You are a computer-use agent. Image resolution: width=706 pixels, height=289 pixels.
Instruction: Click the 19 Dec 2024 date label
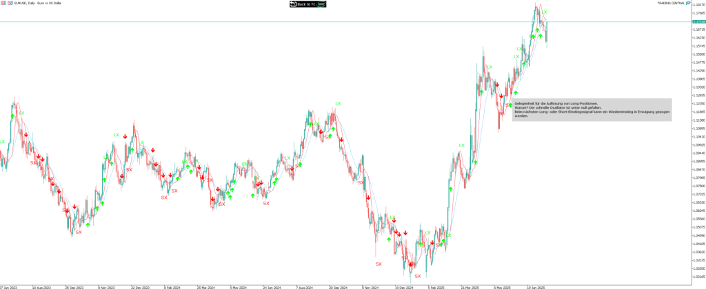[x=404, y=286]
